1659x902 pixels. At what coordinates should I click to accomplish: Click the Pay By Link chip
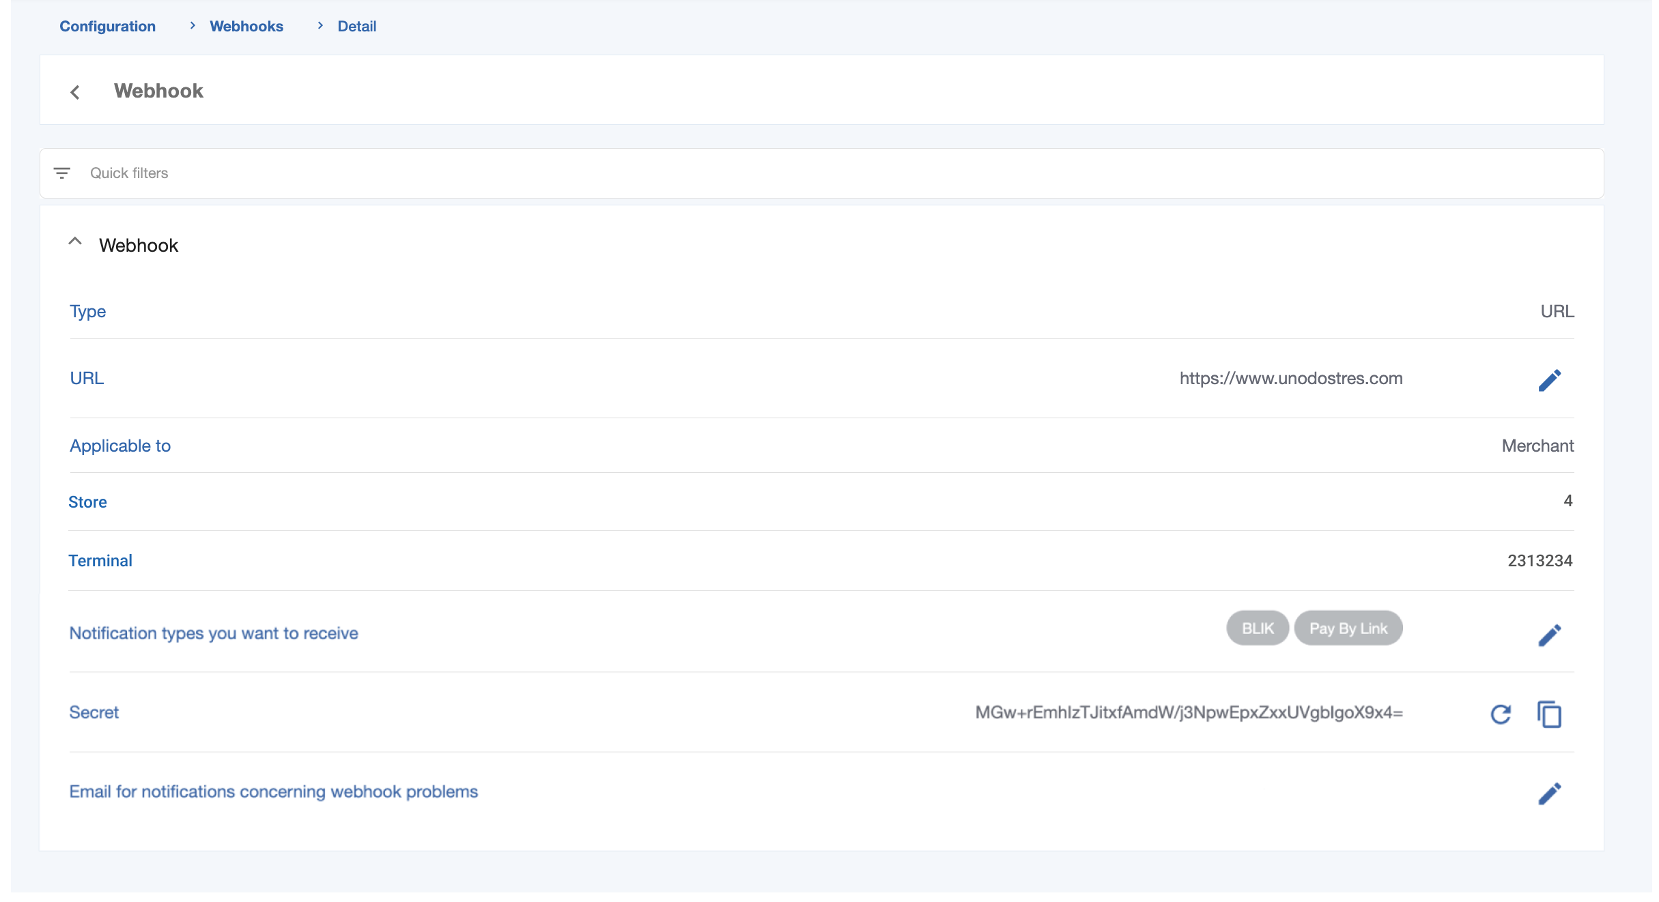click(1348, 628)
